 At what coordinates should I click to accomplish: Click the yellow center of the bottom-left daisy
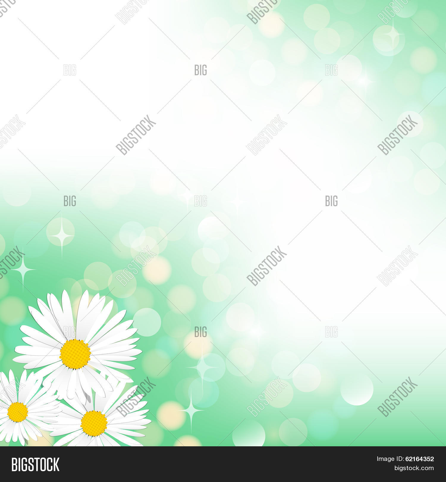[18, 412]
